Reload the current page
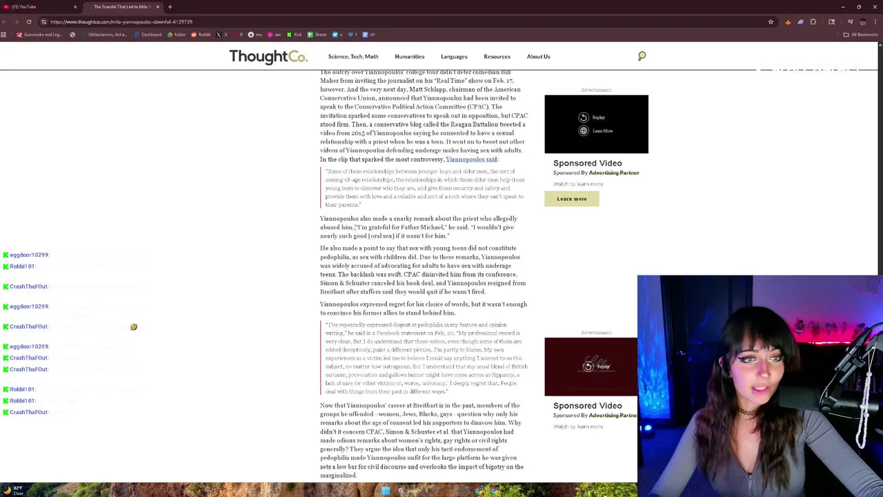 [x=29, y=22]
